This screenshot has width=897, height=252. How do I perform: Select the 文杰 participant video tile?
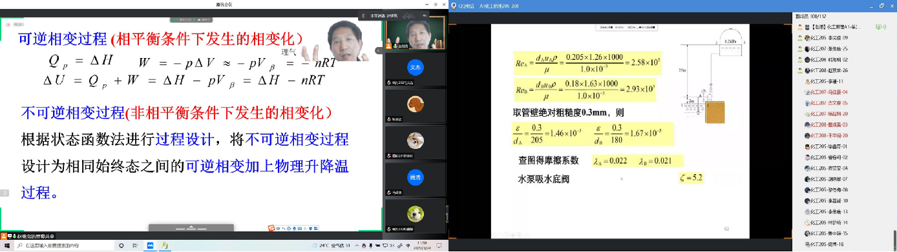click(415, 70)
